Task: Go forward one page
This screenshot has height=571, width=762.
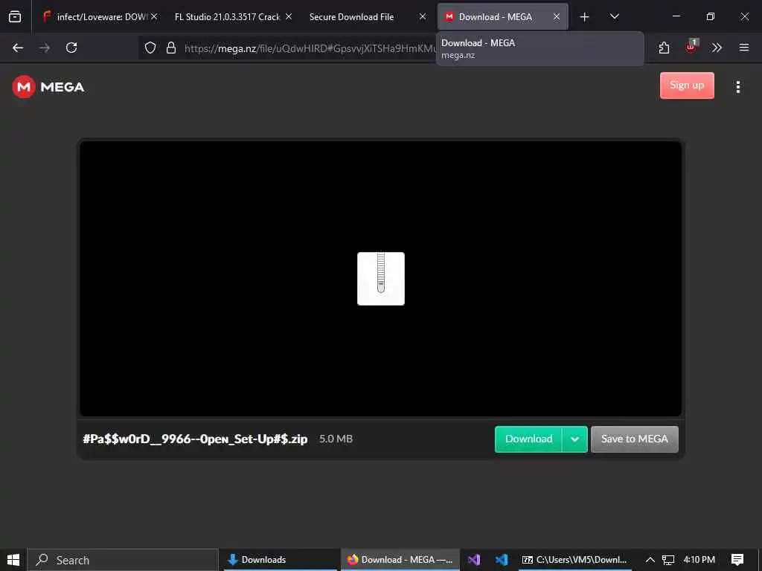Action: pyautogui.click(x=45, y=48)
